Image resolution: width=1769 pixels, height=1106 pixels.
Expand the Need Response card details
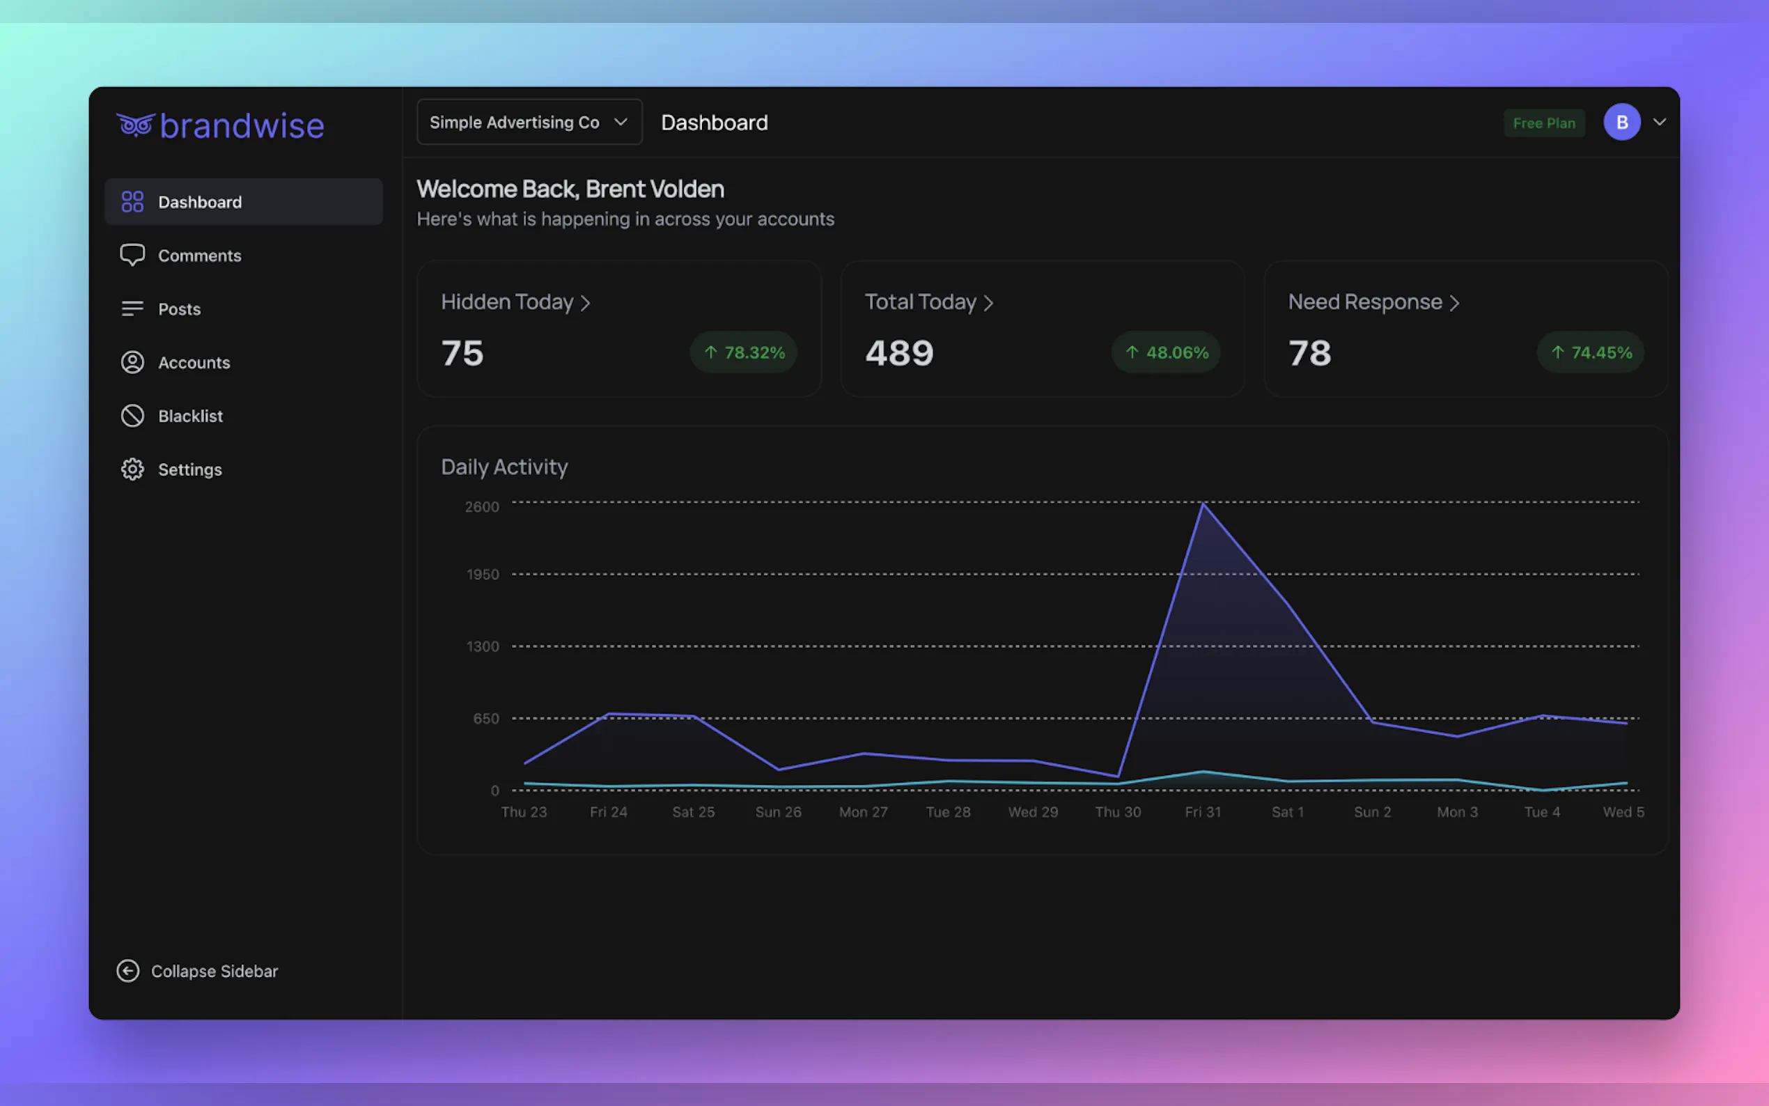point(1456,302)
